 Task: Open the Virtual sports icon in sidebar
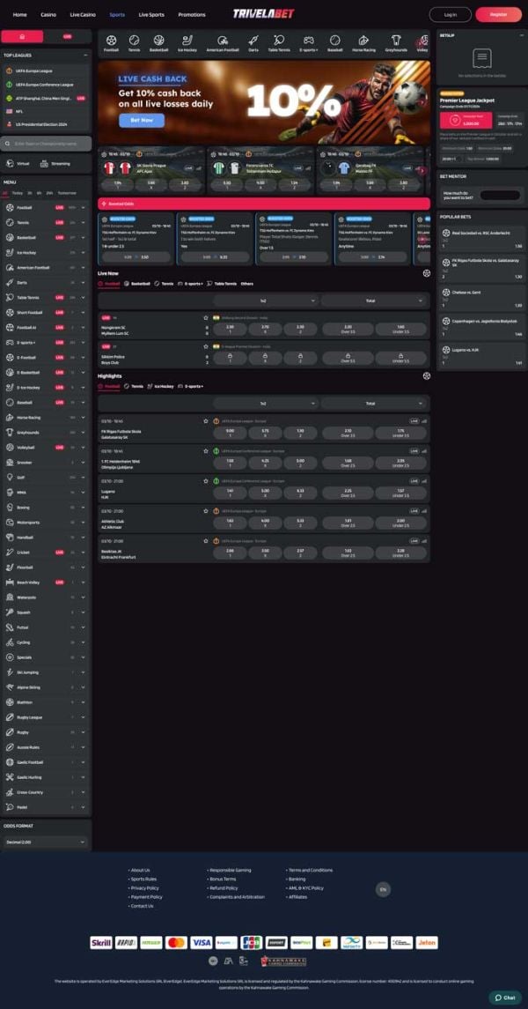click(10, 163)
